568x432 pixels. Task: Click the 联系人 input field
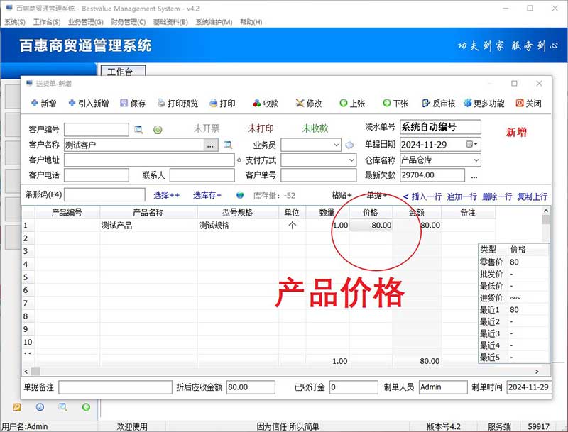(202, 175)
